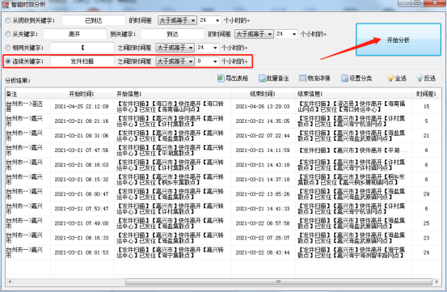This screenshot has height=292, width=447.
Task: Click start time 2021-03-21 09:21:16
Action: click(82, 121)
